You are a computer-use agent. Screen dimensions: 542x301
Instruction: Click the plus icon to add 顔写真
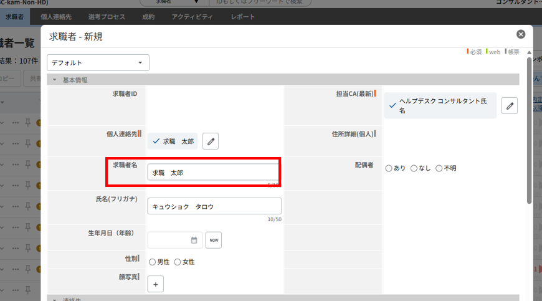pos(156,284)
